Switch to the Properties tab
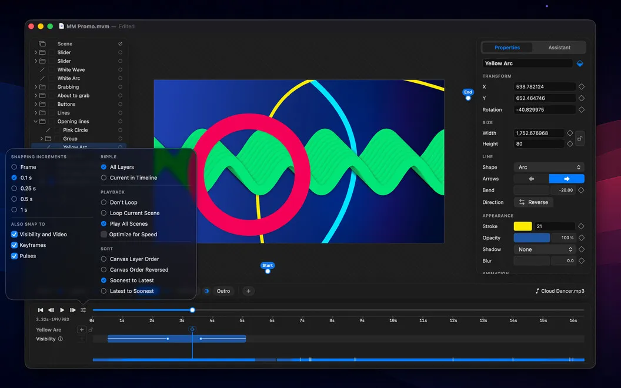The image size is (621, 388). [x=507, y=48]
